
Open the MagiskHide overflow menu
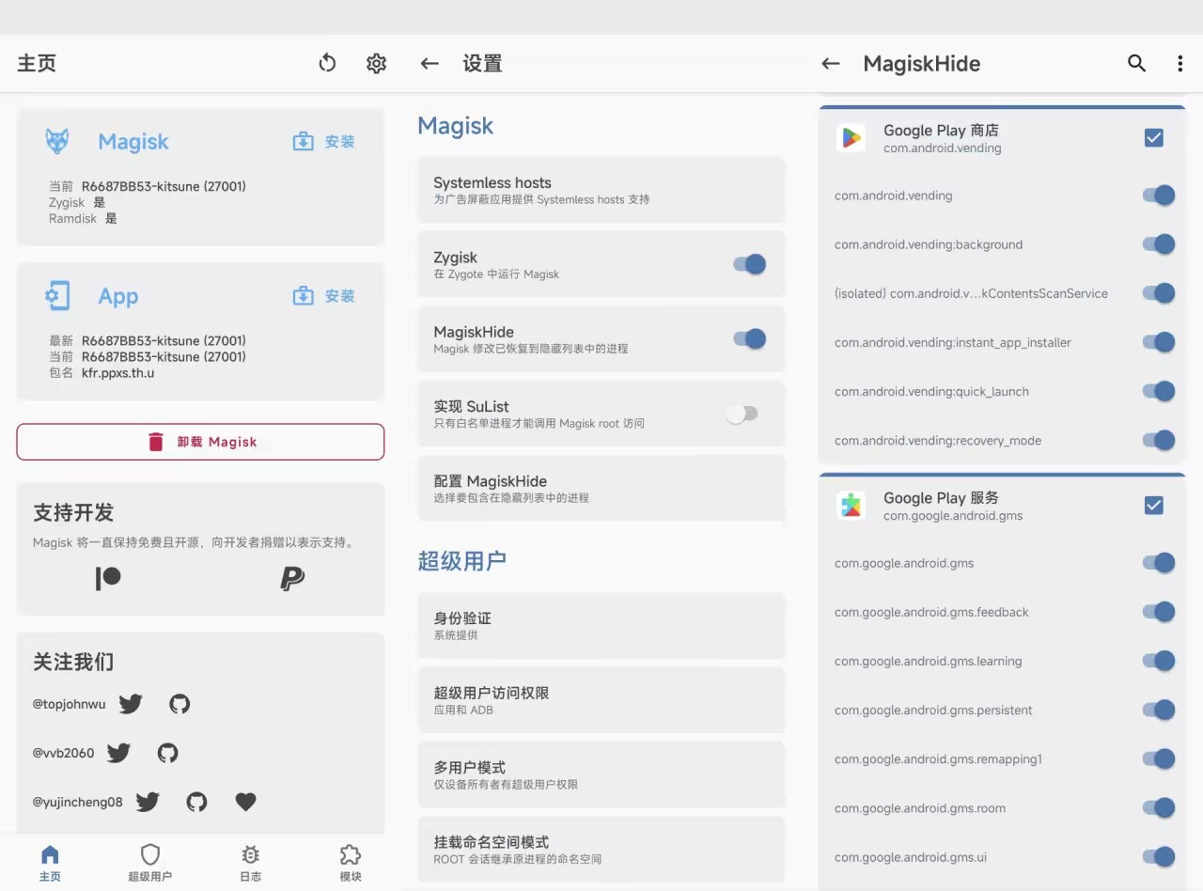point(1180,63)
